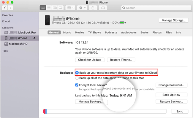Select back up to iCloud radio button

click(77, 73)
